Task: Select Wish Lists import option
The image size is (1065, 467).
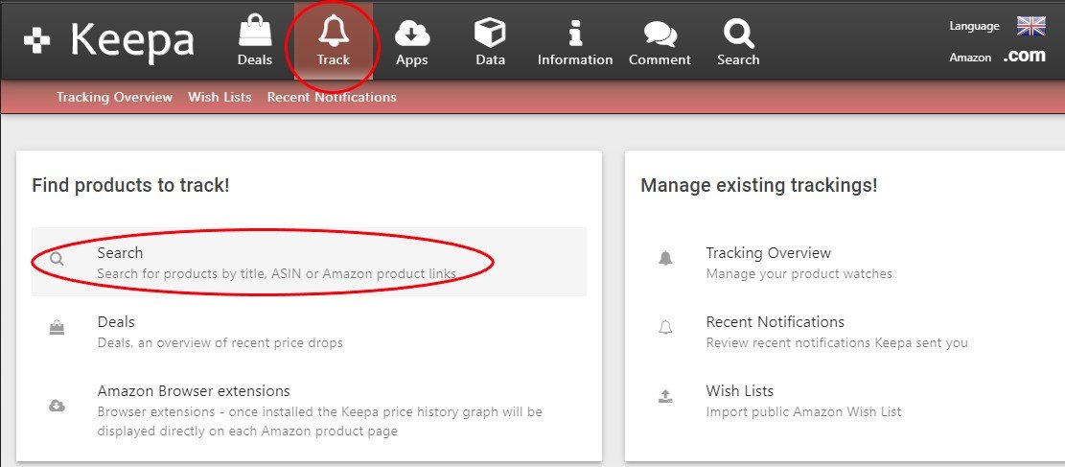Action: click(739, 391)
